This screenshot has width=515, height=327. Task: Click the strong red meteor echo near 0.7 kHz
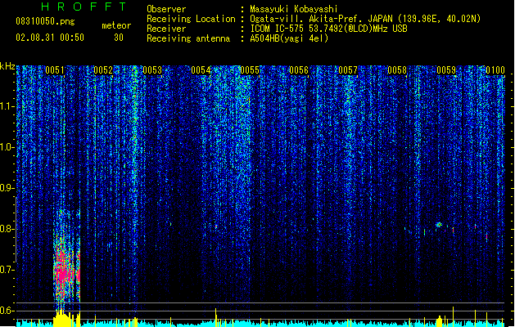tap(66, 269)
